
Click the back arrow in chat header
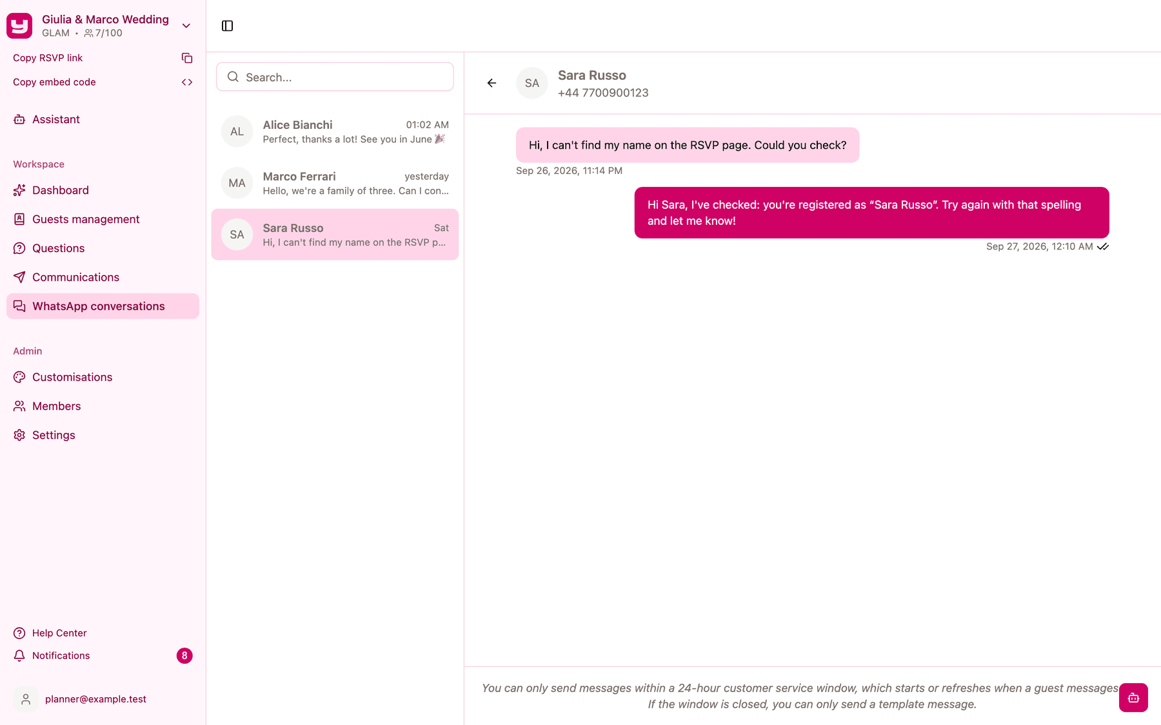click(491, 83)
